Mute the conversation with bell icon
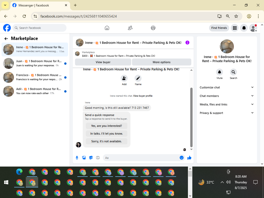Viewport: 264px width, 198px height. tap(220, 72)
